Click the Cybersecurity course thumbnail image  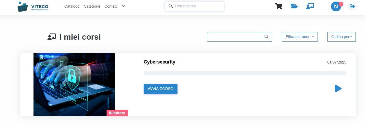click(x=74, y=84)
